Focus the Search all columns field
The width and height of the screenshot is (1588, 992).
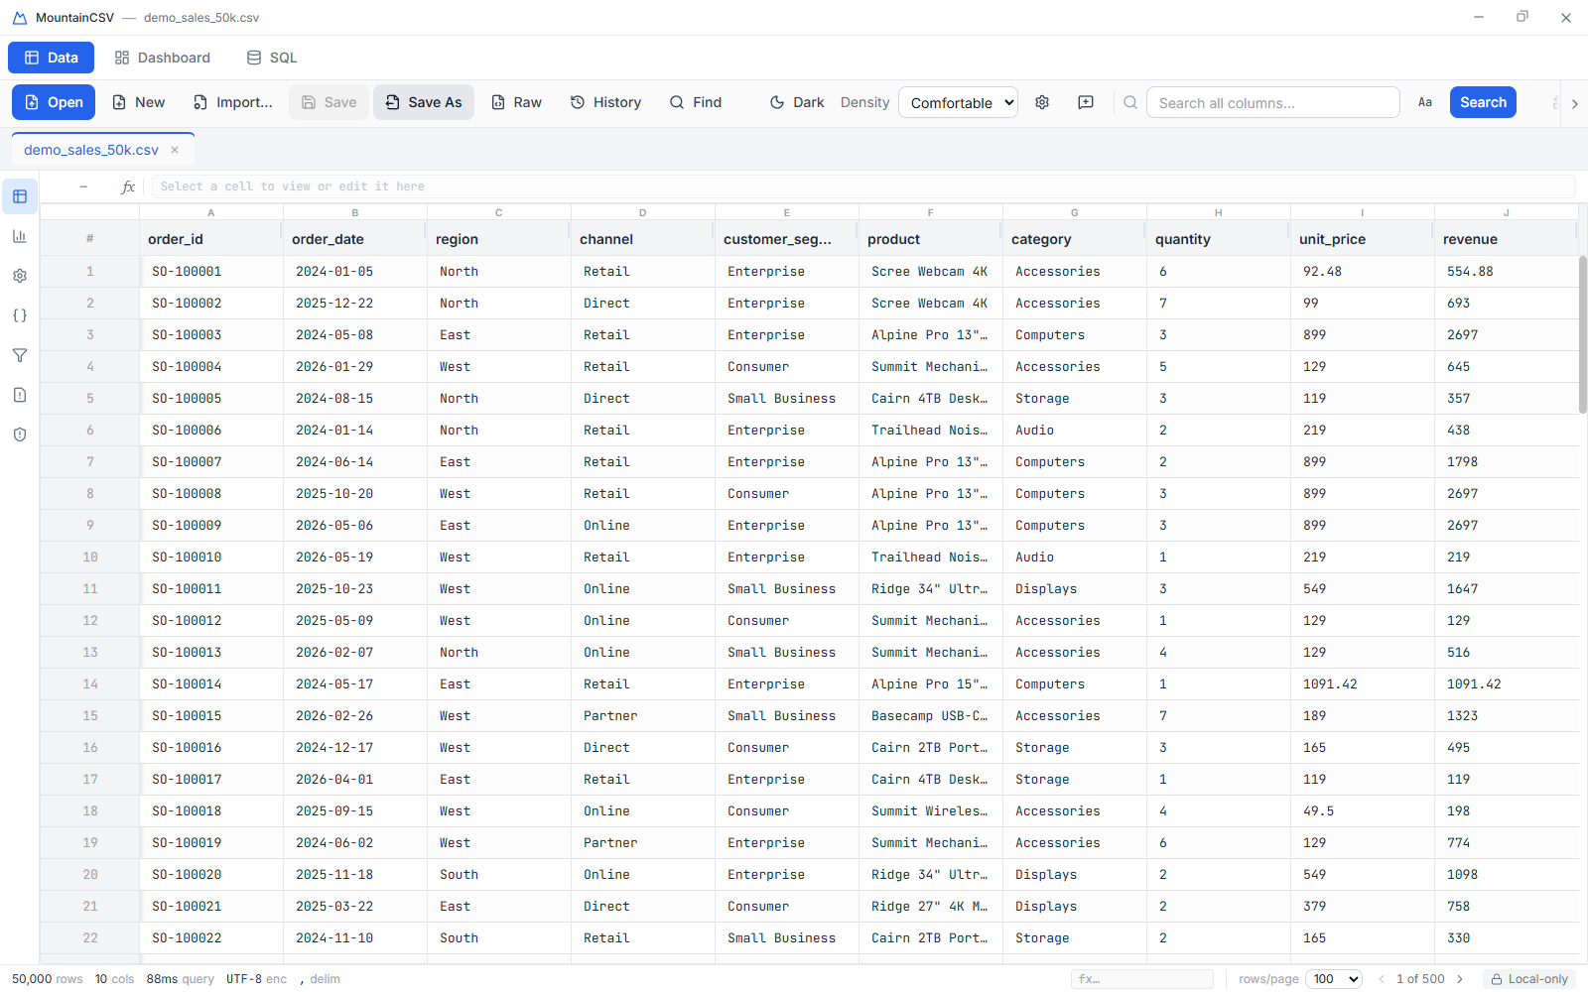click(x=1273, y=102)
